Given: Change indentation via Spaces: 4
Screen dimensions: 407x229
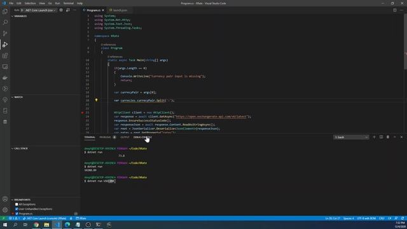Looking at the screenshot, I should (348, 218).
